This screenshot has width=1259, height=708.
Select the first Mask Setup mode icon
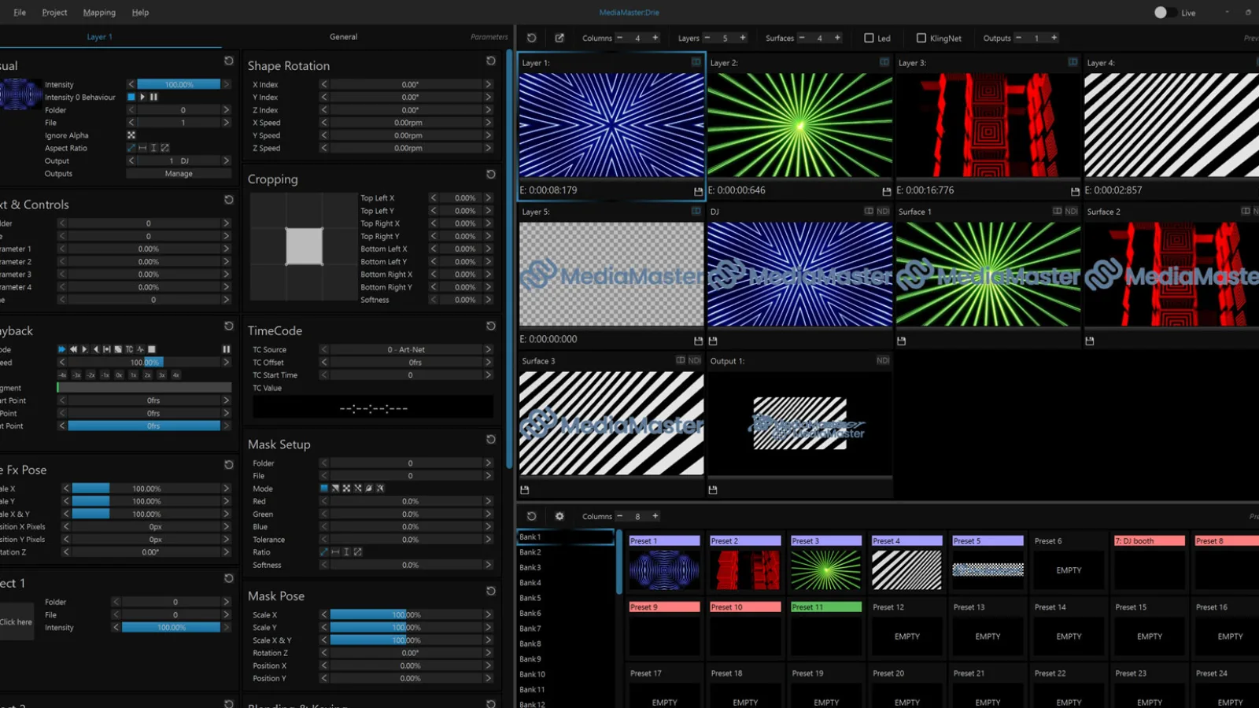pyautogui.click(x=324, y=489)
